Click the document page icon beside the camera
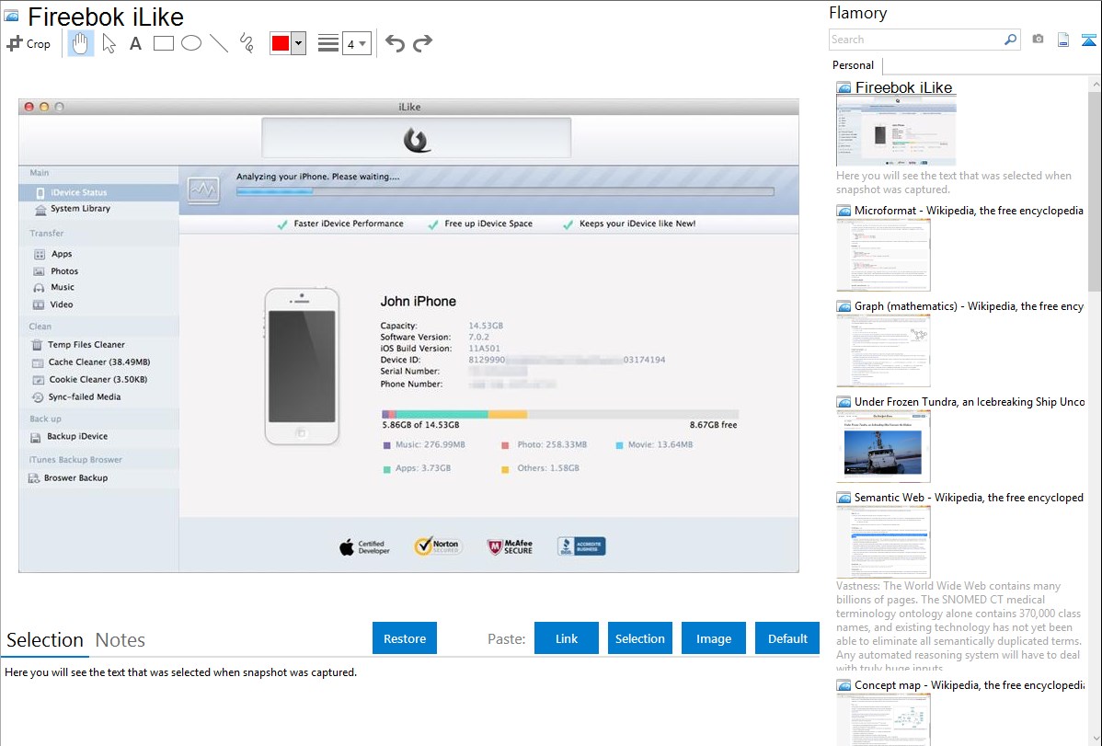The height and width of the screenshot is (746, 1102). (1063, 40)
